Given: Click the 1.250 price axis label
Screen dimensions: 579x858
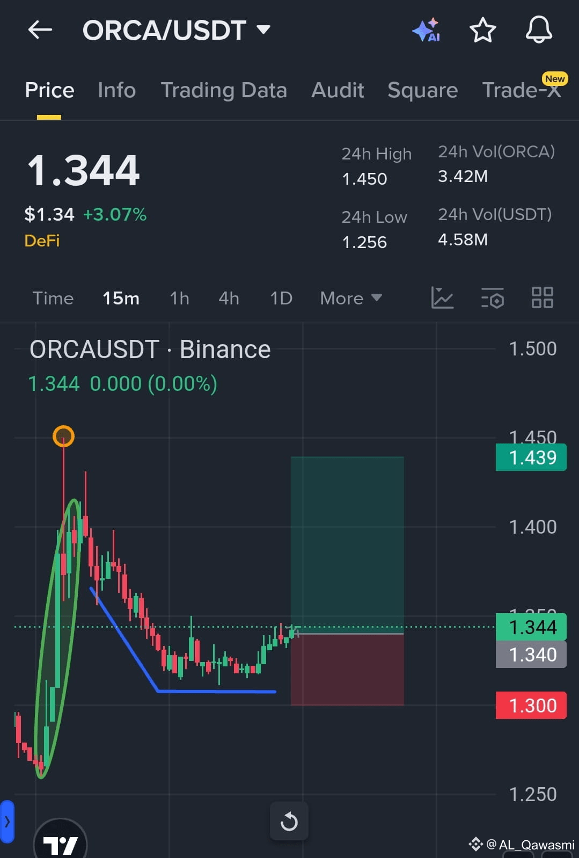Looking at the screenshot, I should (533, 795).
